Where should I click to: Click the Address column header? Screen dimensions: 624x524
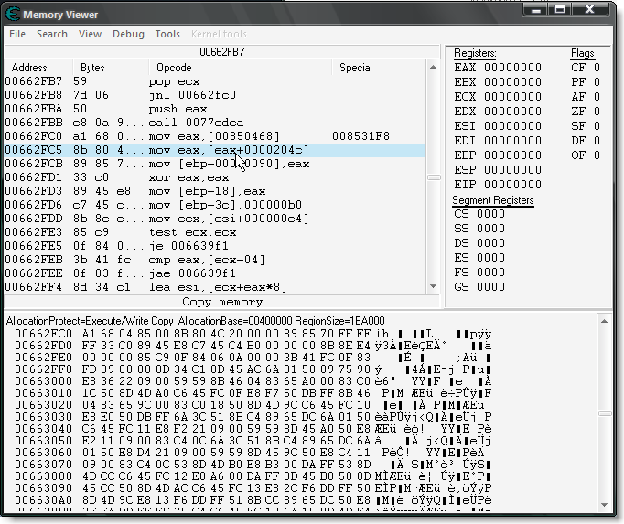(x=29, y=68)
